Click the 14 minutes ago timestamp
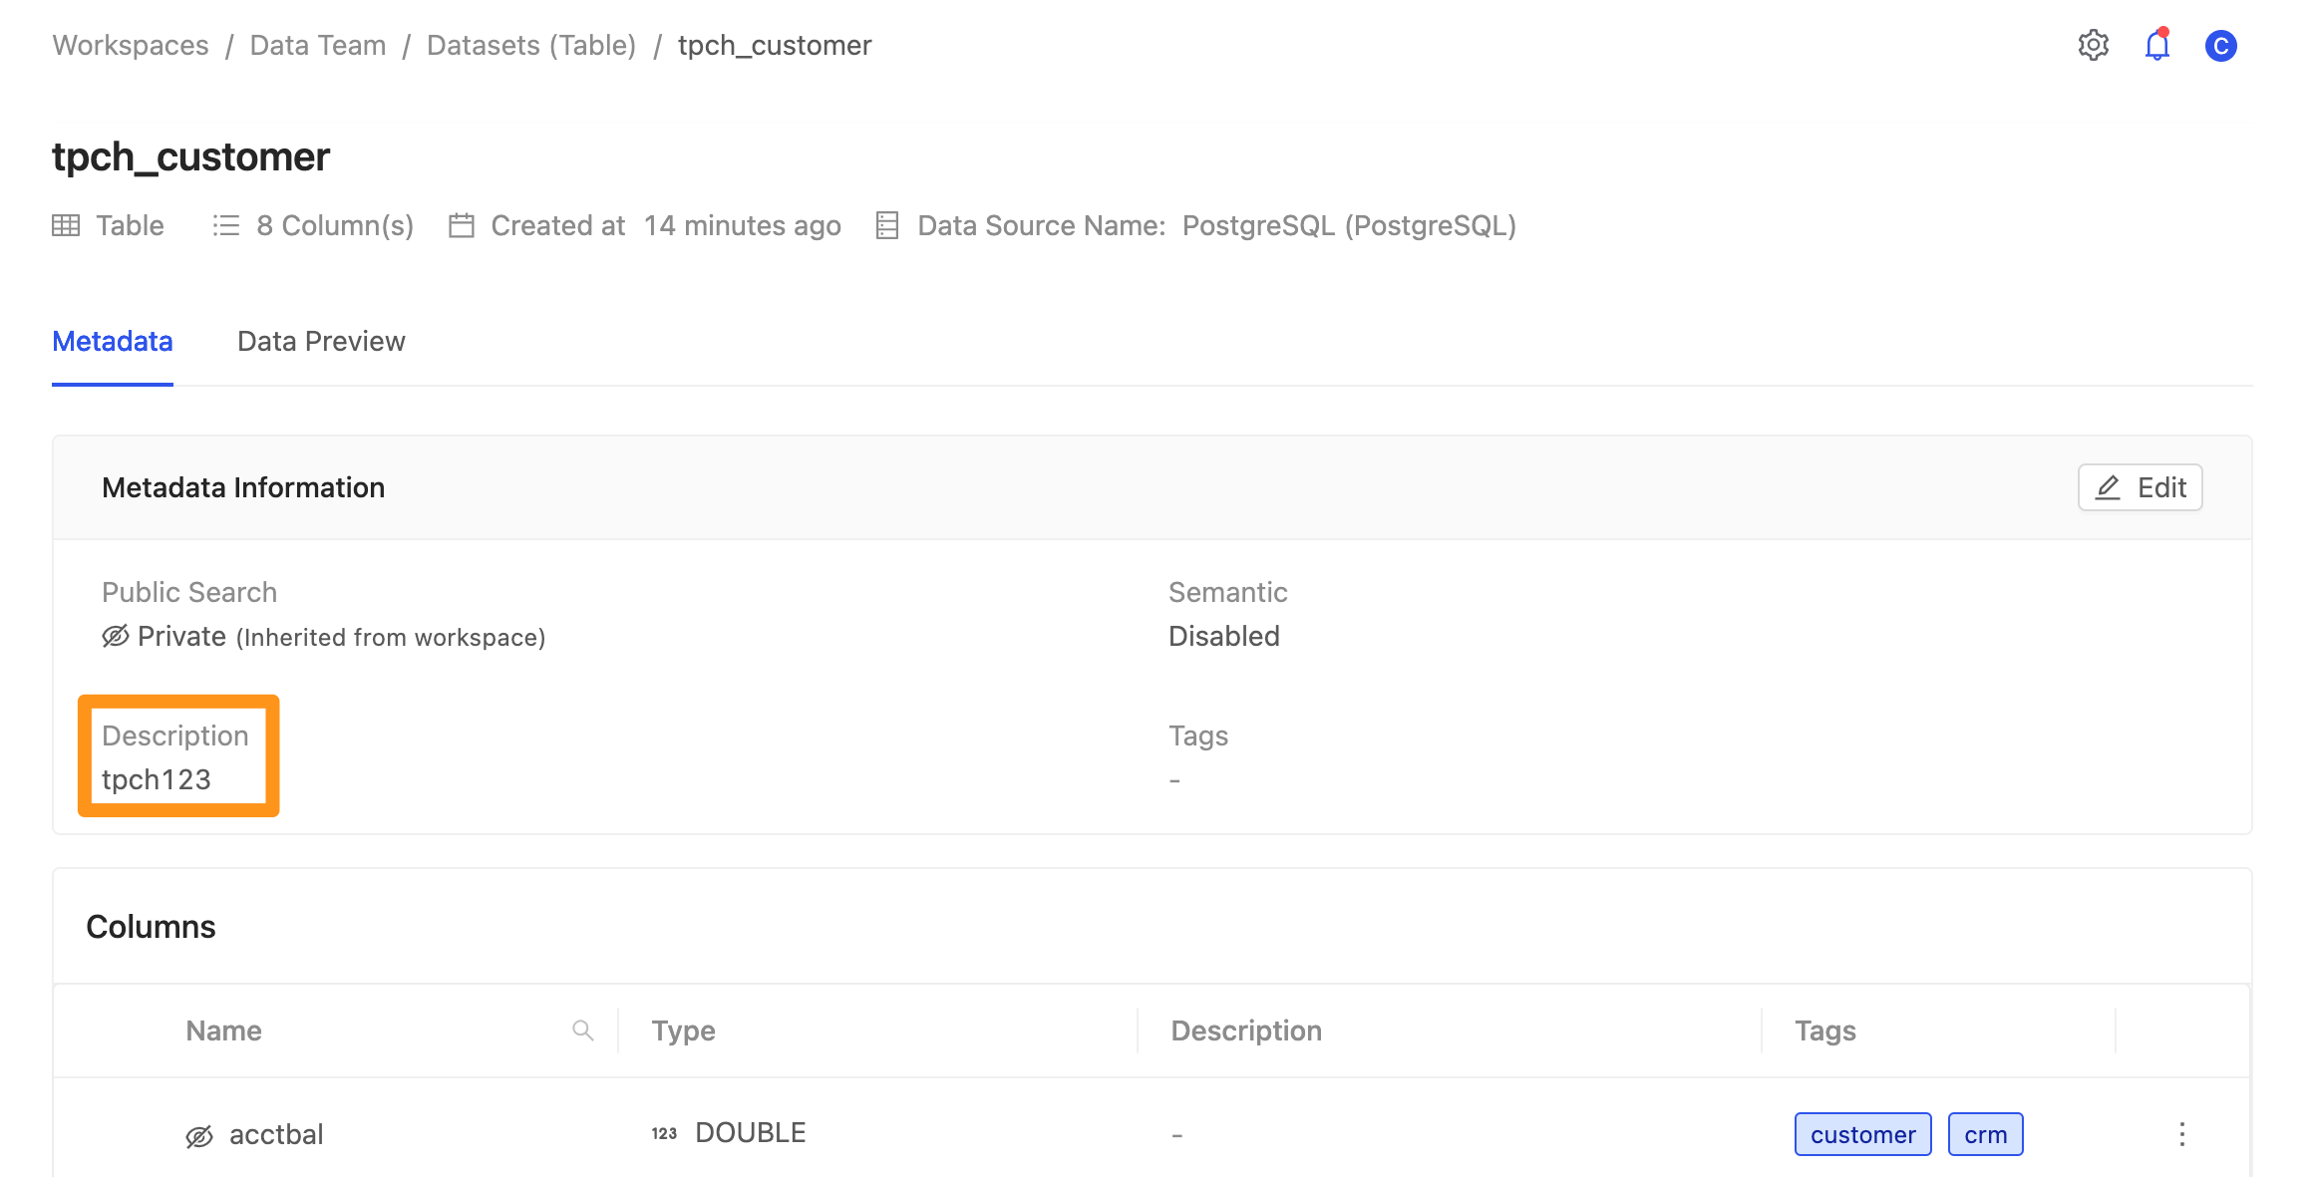 [743, 226]
